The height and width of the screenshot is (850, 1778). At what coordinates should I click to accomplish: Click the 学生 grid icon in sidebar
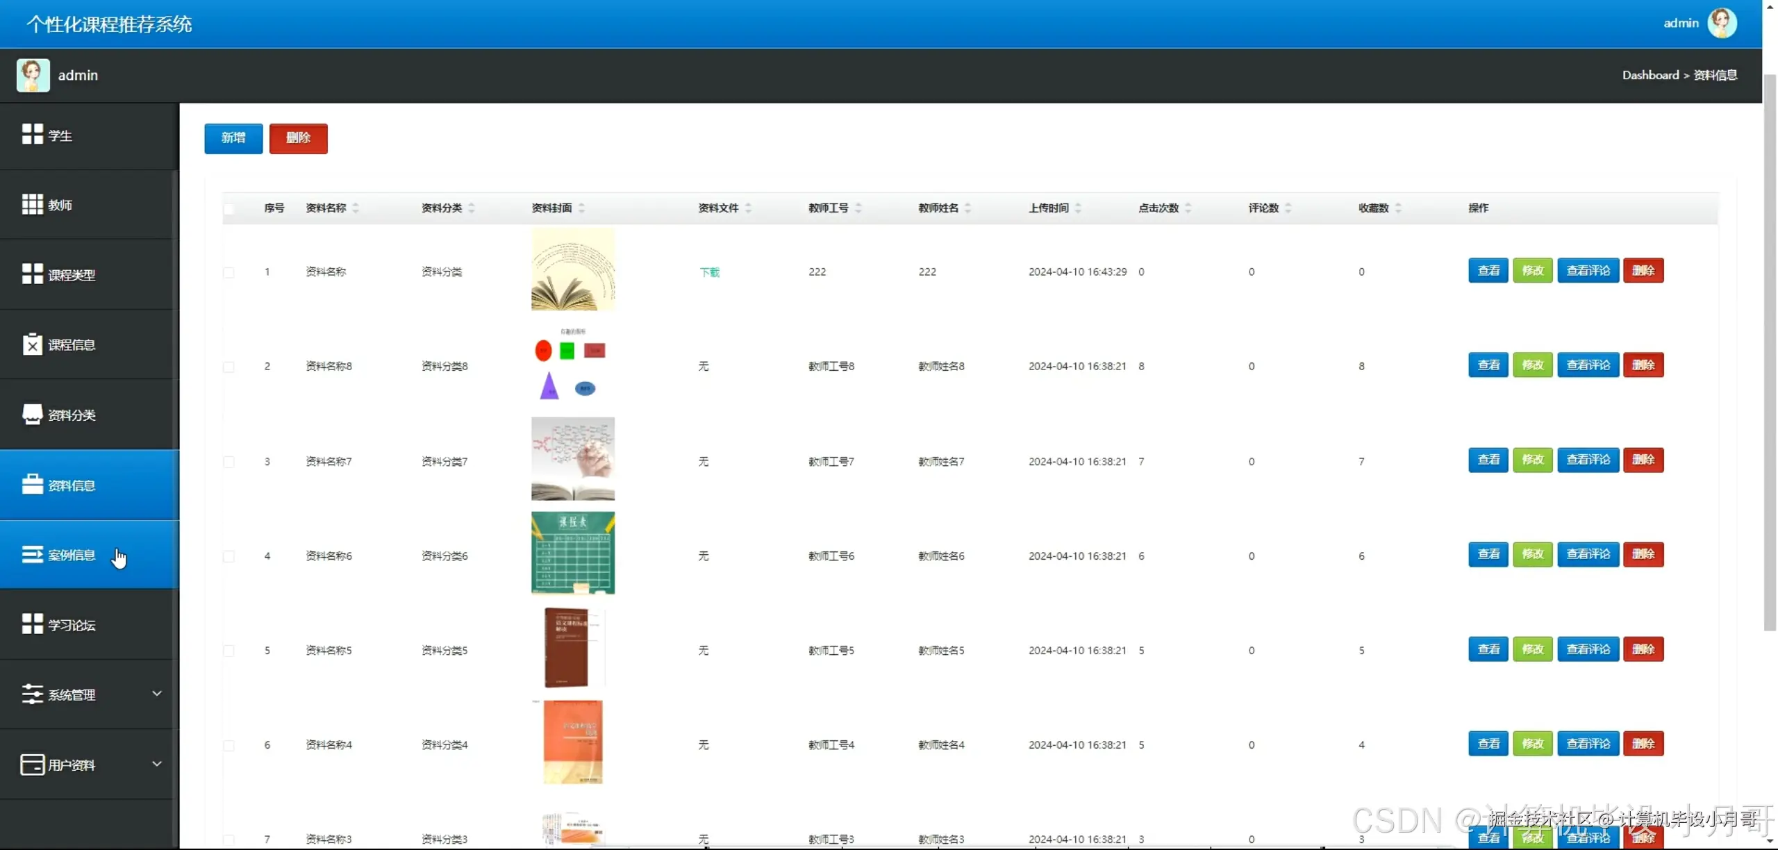point(32,134)
